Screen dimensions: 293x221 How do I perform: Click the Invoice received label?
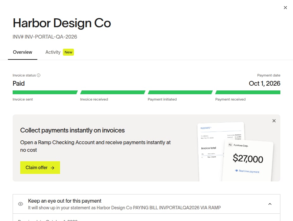(94, 99)
